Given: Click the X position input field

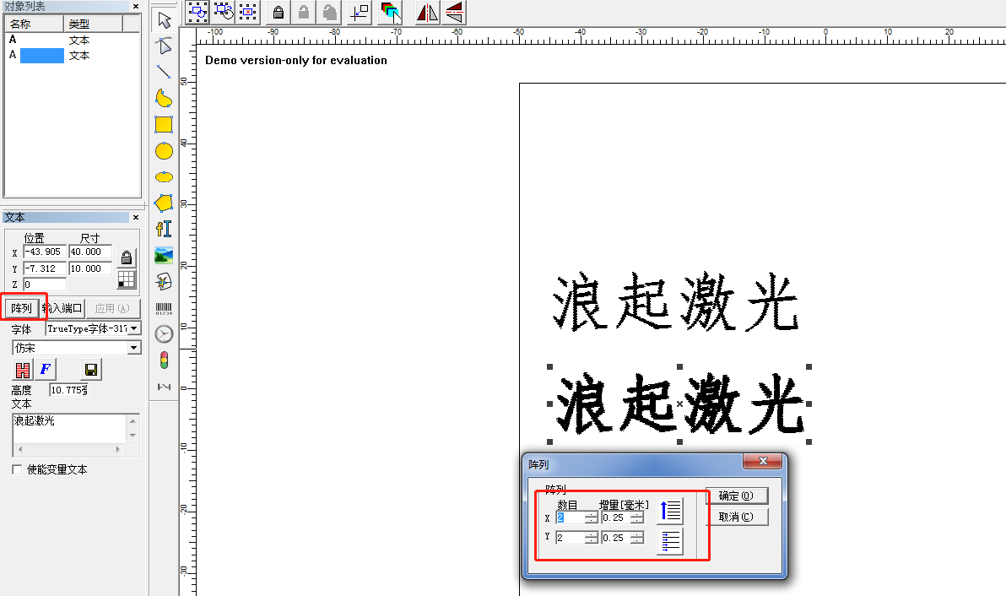Looking at the screenshot, I should pos(44,252).
